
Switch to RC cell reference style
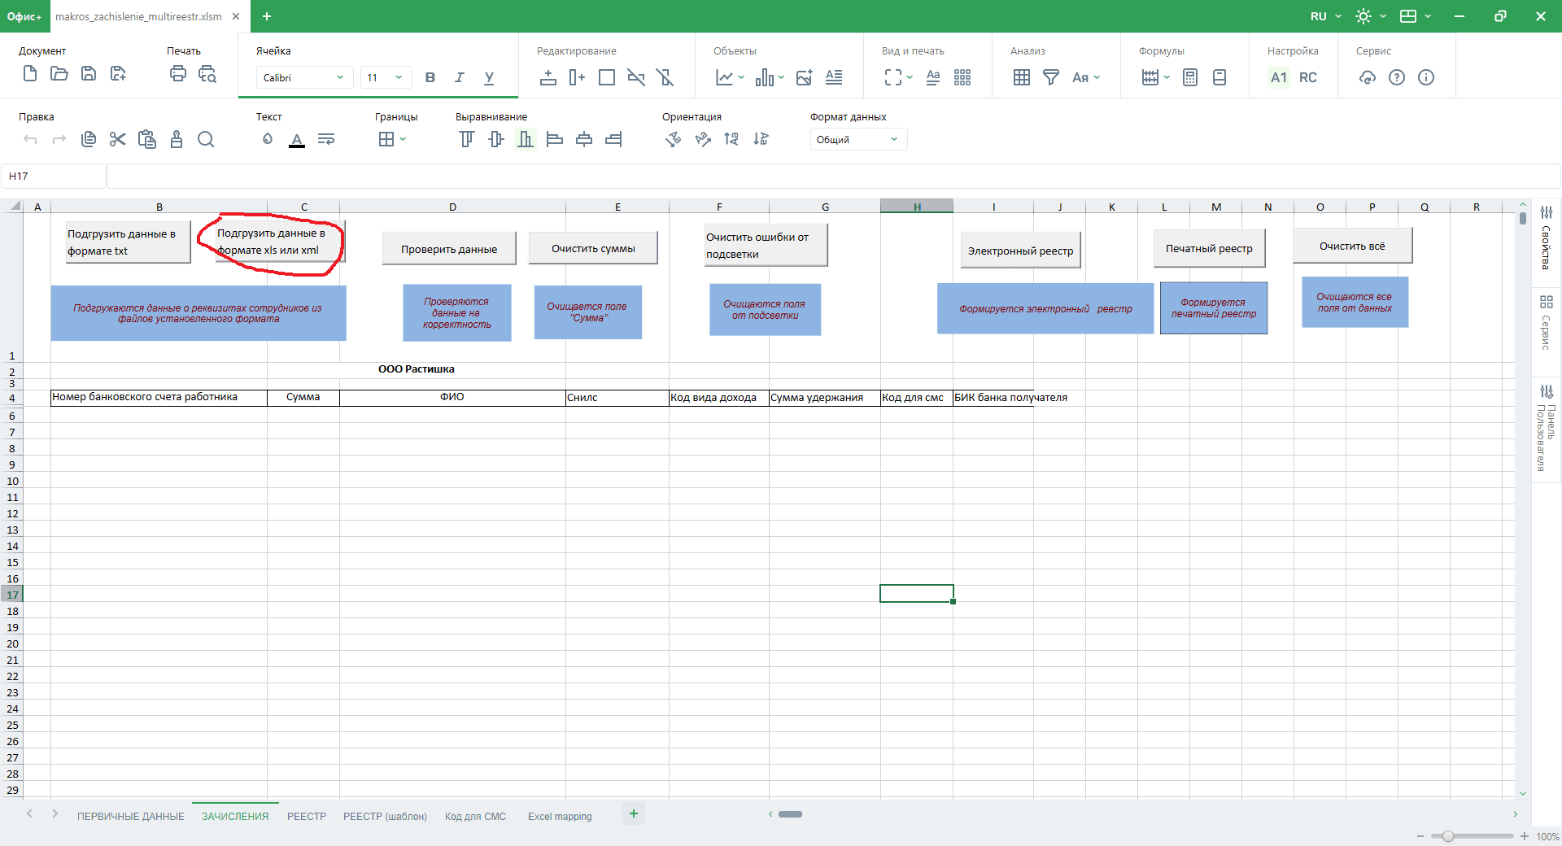[x=1308, y=78]
